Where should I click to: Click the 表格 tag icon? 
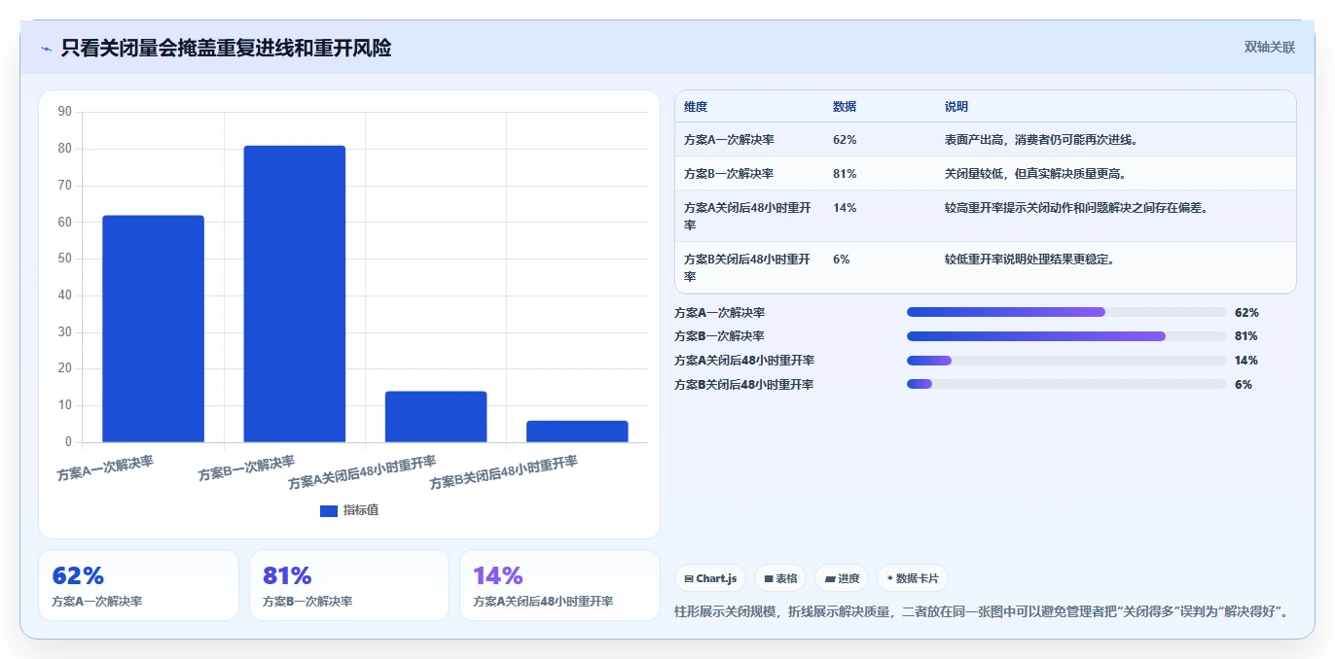pyautogui.click(x=769, y=579)
